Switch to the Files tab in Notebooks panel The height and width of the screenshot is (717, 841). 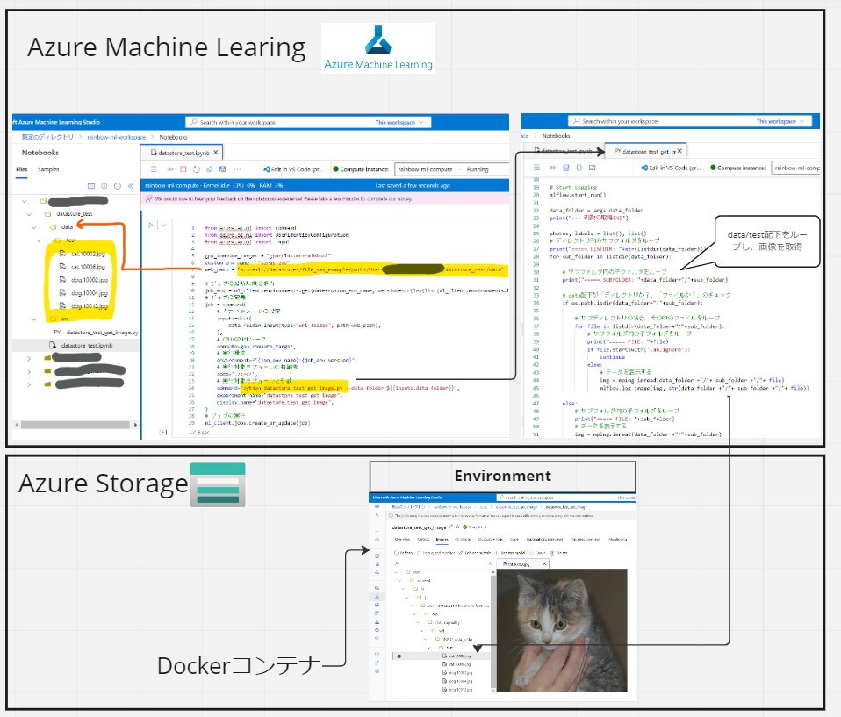click(x=21, y=169)
